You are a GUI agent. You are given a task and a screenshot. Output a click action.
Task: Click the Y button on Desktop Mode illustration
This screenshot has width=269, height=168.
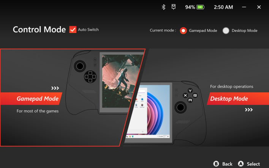190,91
